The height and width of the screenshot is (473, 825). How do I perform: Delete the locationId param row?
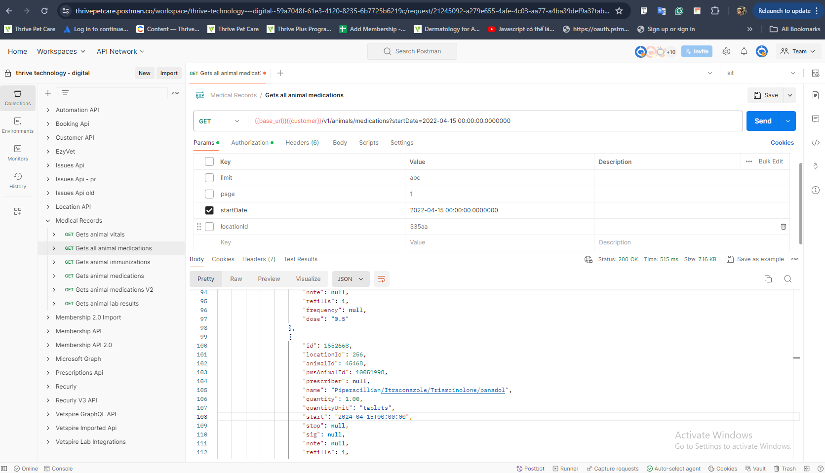783,227
